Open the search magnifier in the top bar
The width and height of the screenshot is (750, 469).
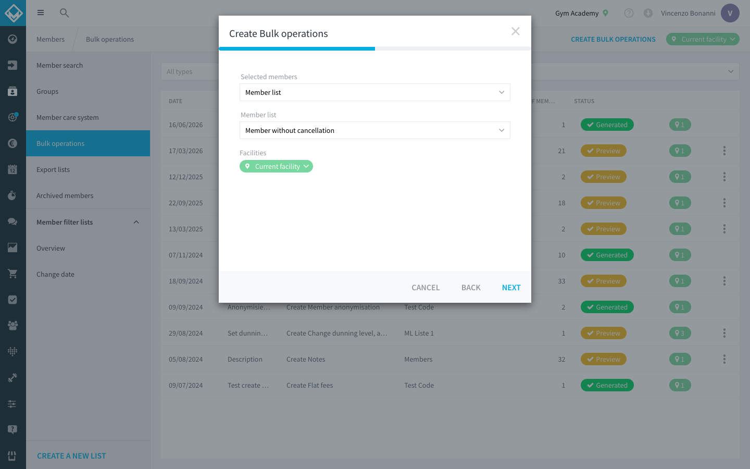pyautogui.click(x=64, y=13)
